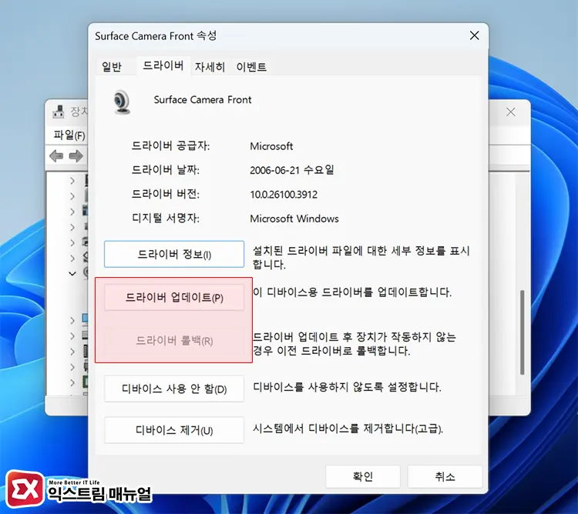The width and height of the screenshot is (578, 514).
Task: Click the 디바이스 사용 안 함(D) button
Action: point(174,389)
